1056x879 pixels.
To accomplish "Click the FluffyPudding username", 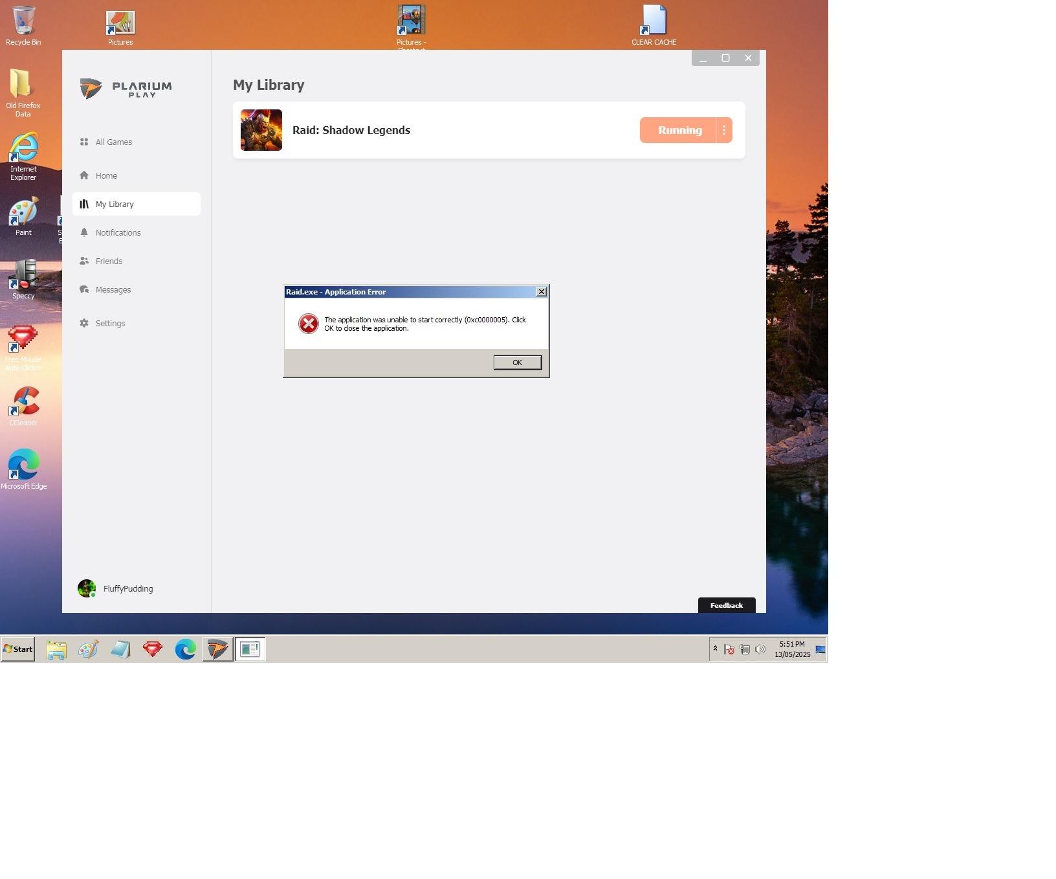I will 128,588.
